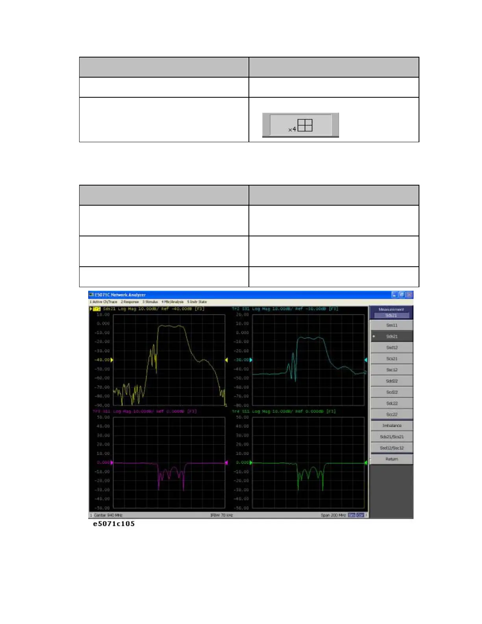Viewport: 482px width, 624px height.
Task: Click the E5071C analyzer title bar icon
Action: [91, 295]
